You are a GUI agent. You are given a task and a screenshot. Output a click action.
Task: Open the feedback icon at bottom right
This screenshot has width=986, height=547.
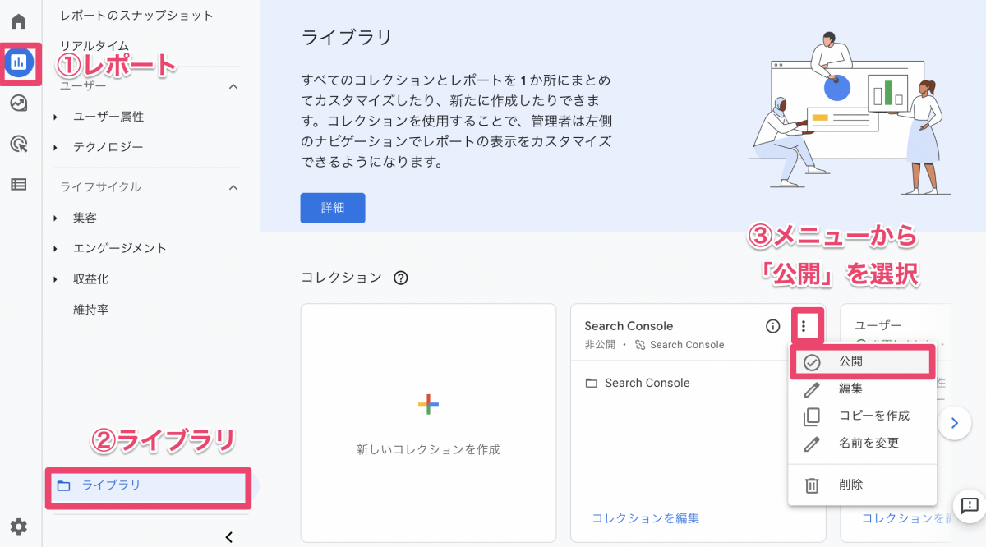pos(970,504)
